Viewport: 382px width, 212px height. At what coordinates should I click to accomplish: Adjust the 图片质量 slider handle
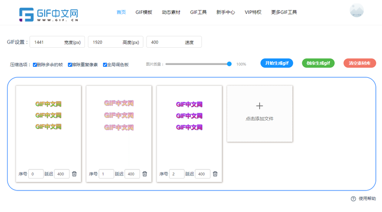[229, 64]
